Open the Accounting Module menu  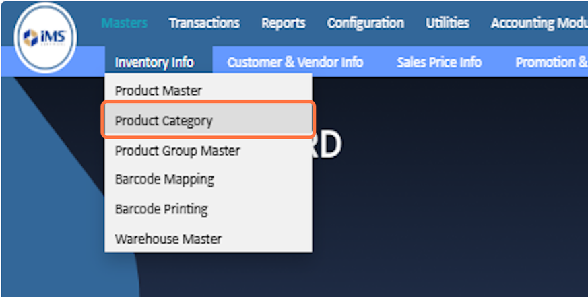[538, 23]
